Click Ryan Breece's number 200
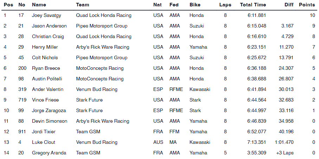Screen dimensions: 319x159 pos(22,68)
